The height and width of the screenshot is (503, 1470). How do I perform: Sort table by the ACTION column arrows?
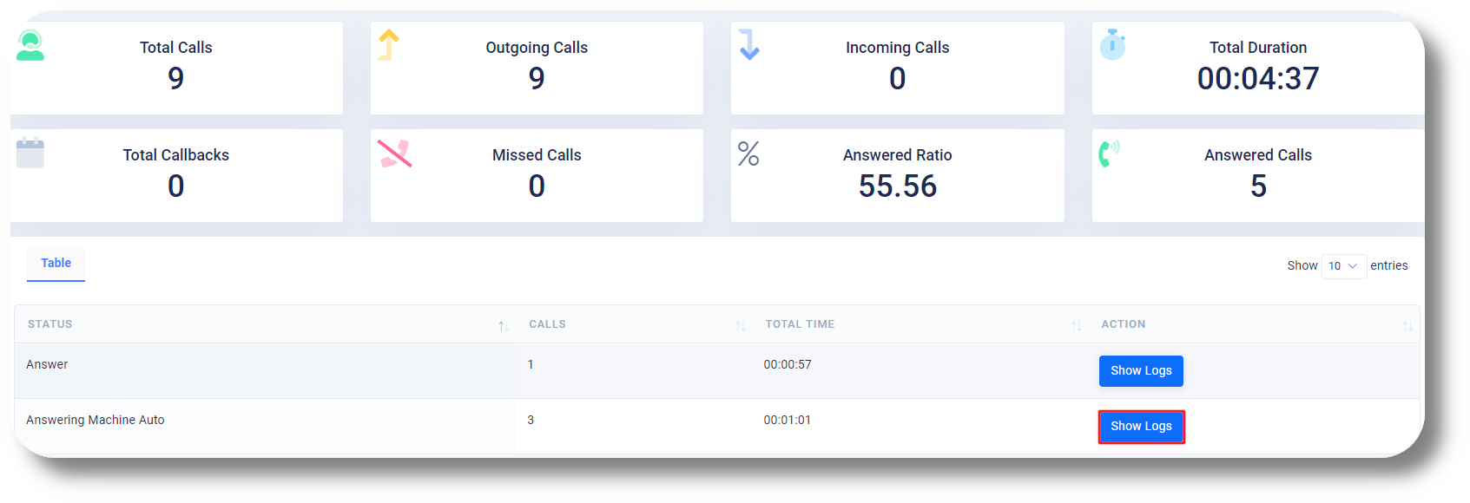(1407, 326)
